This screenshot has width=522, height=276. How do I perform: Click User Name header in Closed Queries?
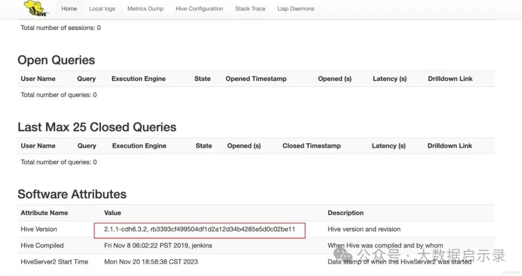coord(38,146)
